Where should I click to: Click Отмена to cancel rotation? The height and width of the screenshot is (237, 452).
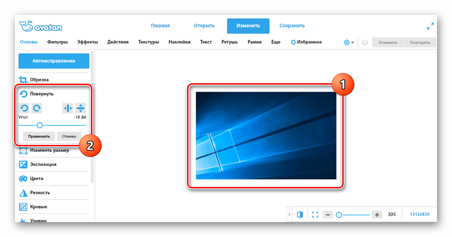point(69,136)
